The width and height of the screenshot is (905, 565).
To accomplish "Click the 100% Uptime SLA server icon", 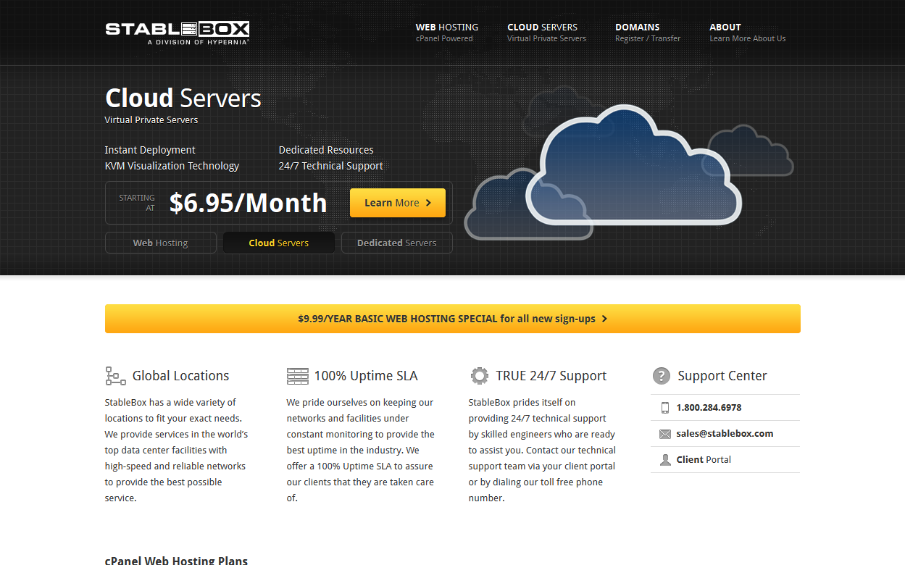I will [x=297, y=376].
